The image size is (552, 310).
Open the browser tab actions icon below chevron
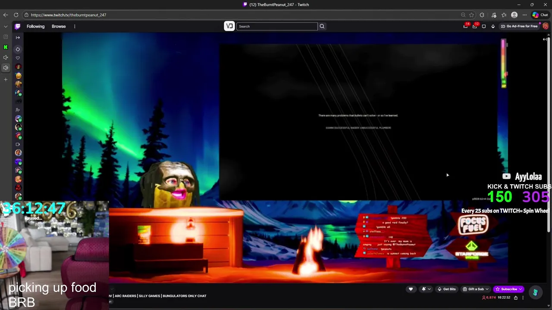[6, 37]
